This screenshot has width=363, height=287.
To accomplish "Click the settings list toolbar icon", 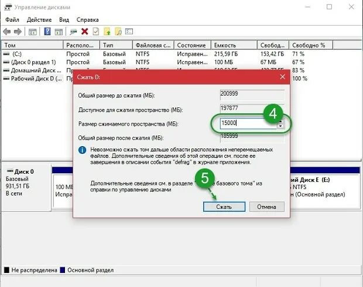I will coord(129,31).
